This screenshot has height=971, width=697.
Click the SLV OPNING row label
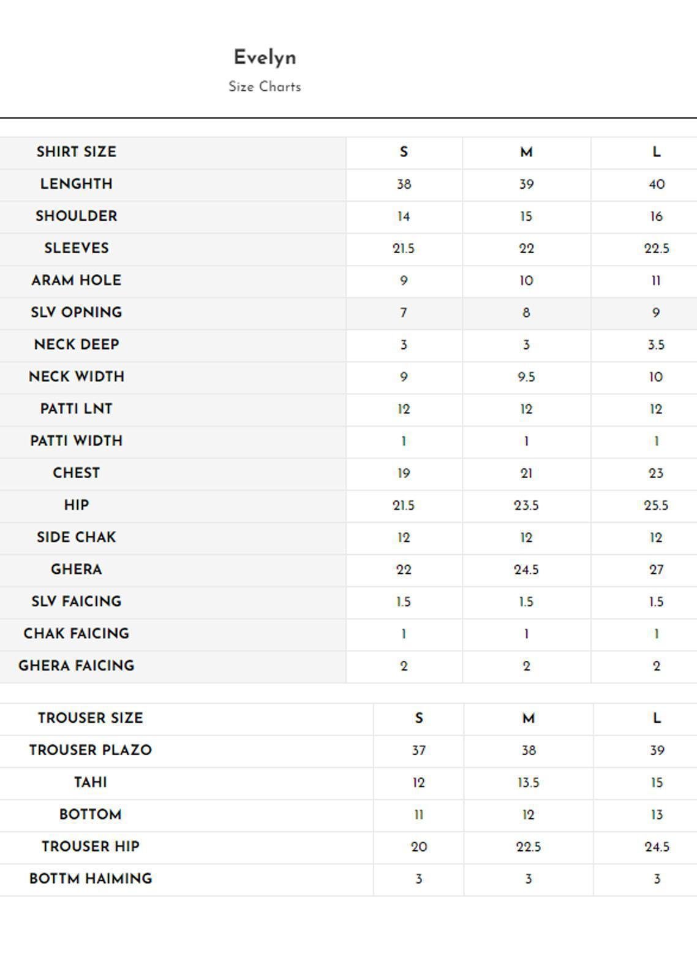pyautogui.click(x=77, y=313)
